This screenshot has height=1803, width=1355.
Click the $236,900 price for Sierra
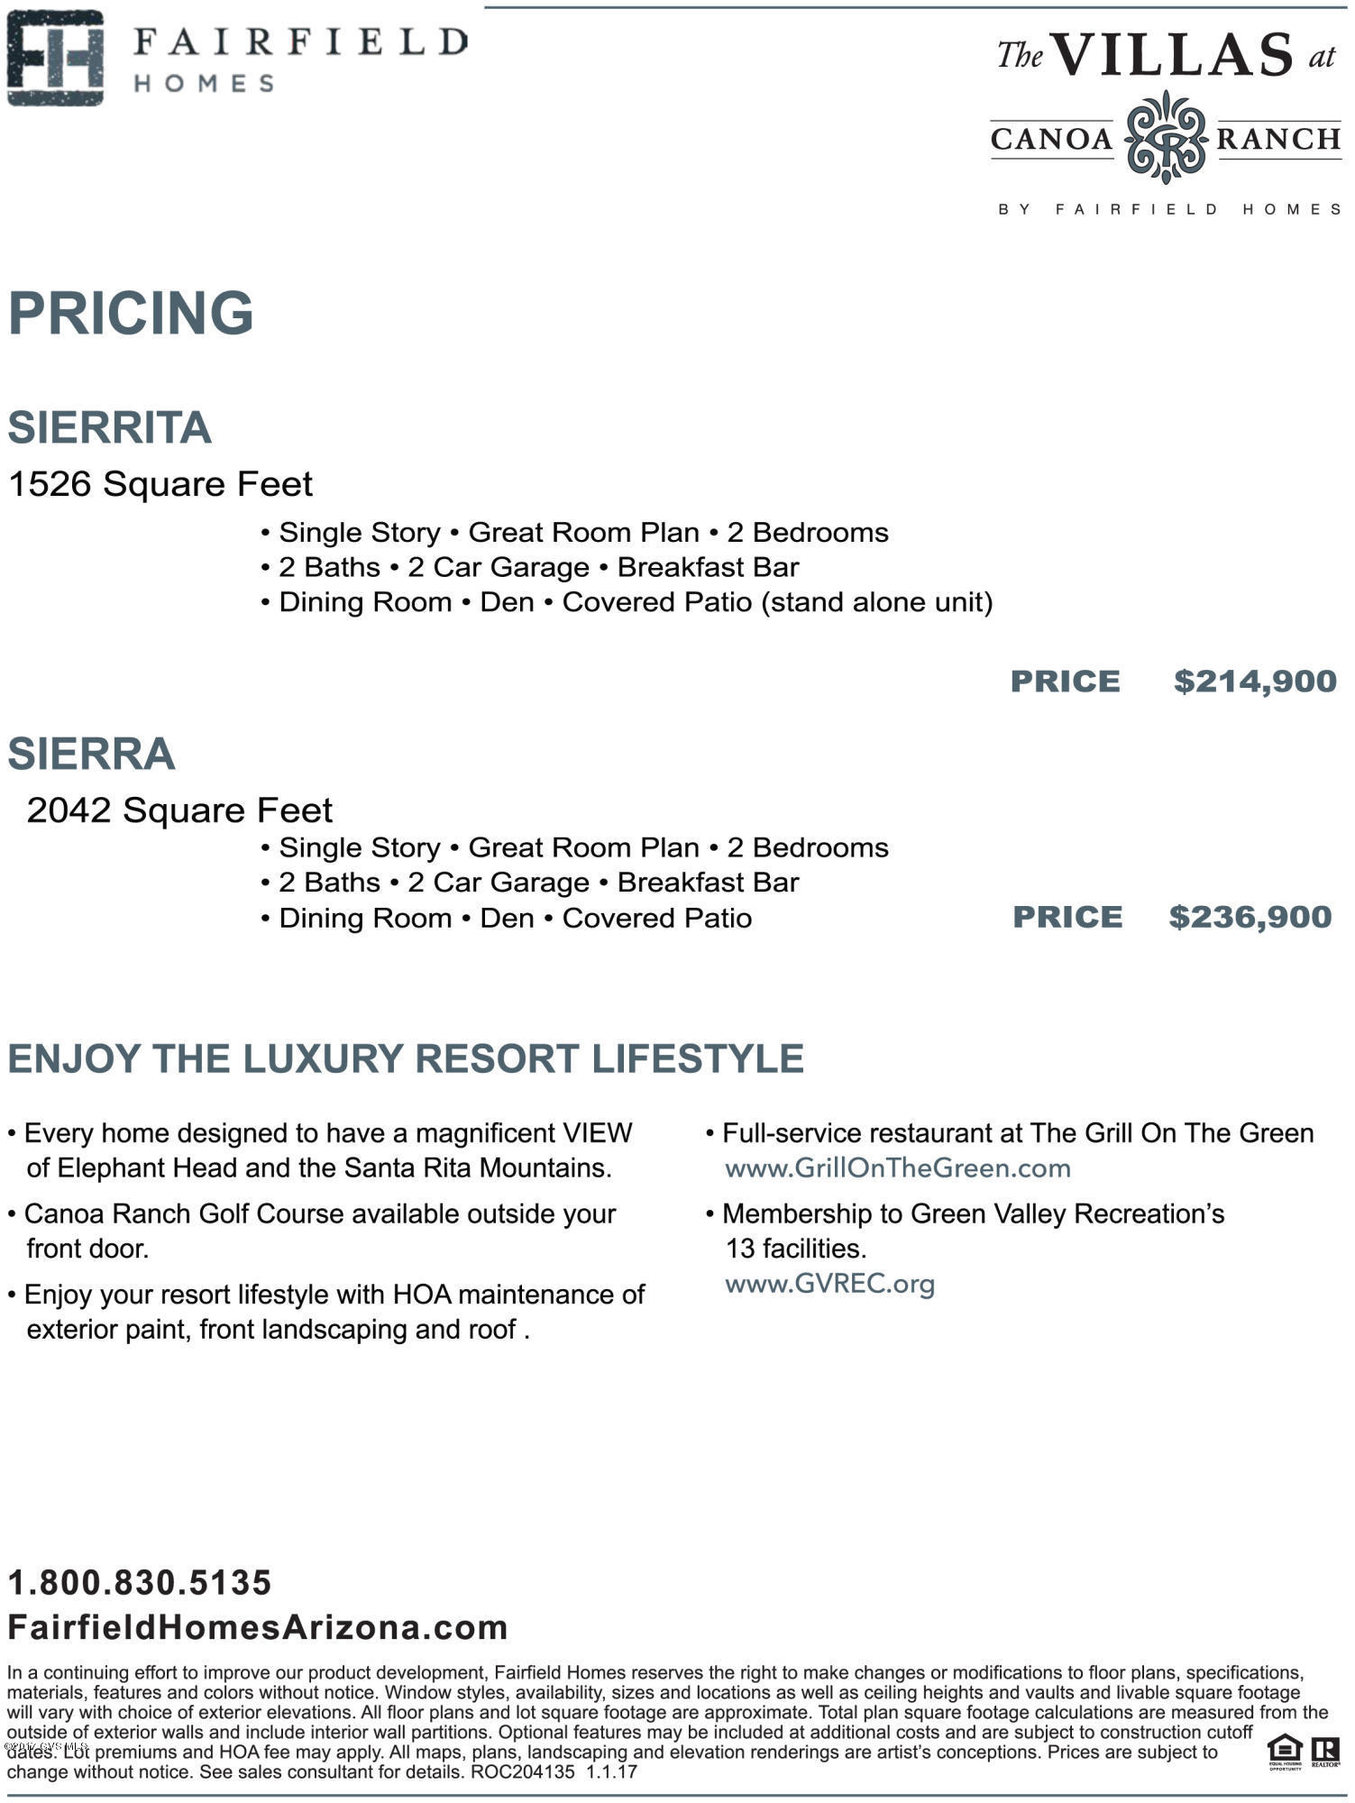1250,917
